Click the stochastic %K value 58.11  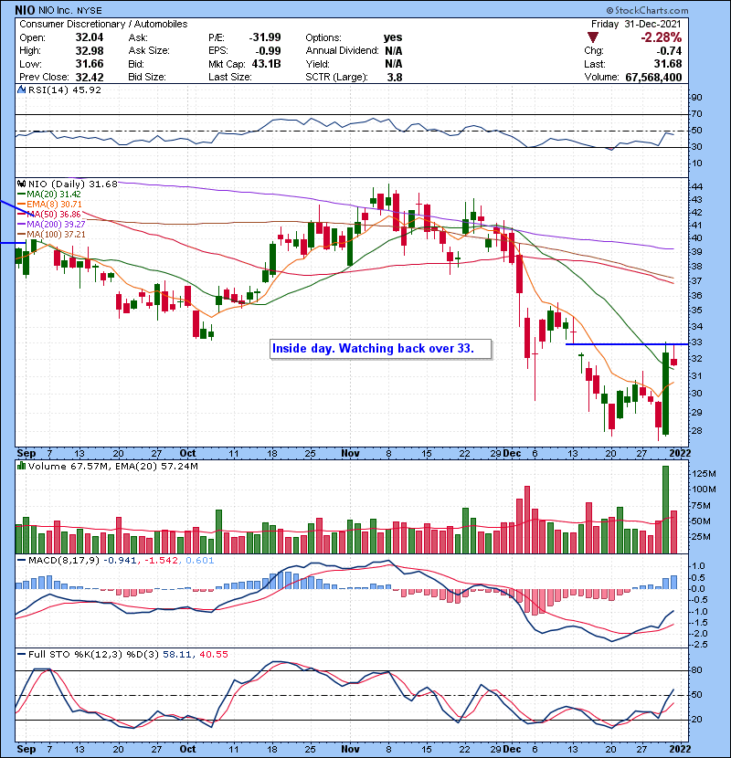[176, 655]
